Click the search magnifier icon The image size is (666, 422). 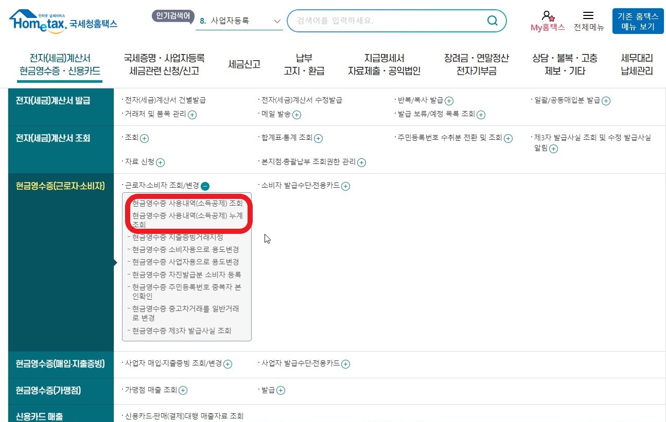point(492,21)
